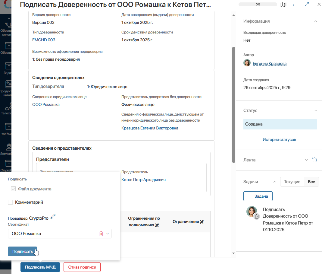Collapse the Статус section chevron
Image resolution: width=322 pixels, height=274 pixels.
[x=315, y=110]
